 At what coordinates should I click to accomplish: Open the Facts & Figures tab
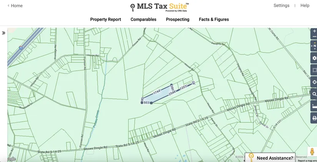tap(214, 20)
